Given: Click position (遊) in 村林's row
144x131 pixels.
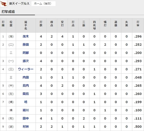Looking at the screenshot, I should (11, 127).
